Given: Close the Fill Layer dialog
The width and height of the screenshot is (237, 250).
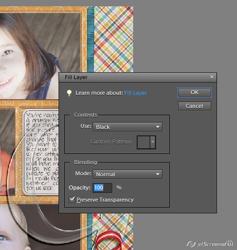Looking at the screenshot, I should pyautogui.click(x=212, y=77).
